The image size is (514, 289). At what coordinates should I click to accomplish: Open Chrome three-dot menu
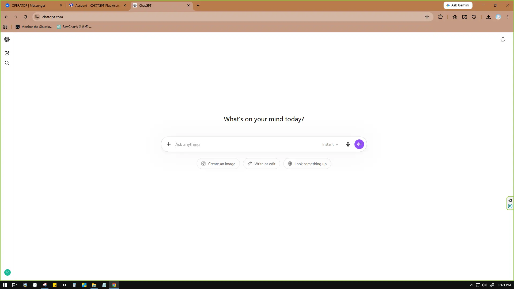508,17
